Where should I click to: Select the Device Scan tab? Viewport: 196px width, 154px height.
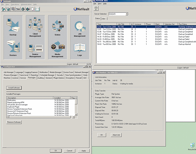click(x=68, y=72)
